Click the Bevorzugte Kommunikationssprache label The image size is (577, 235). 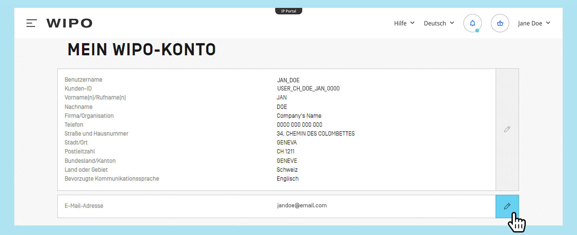pos(112,179)
